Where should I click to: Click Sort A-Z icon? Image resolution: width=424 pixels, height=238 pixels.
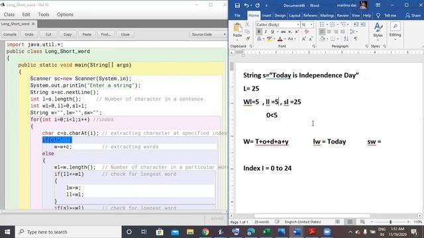coord(346,39)
